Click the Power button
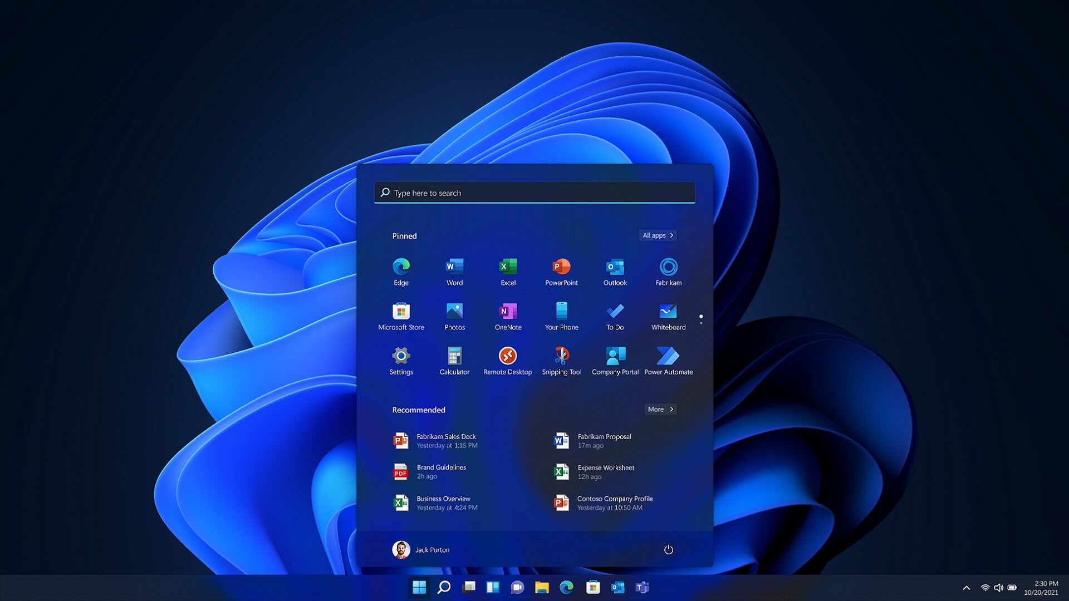The width and height of the screenshot is (1069, 601). (669, 549)
